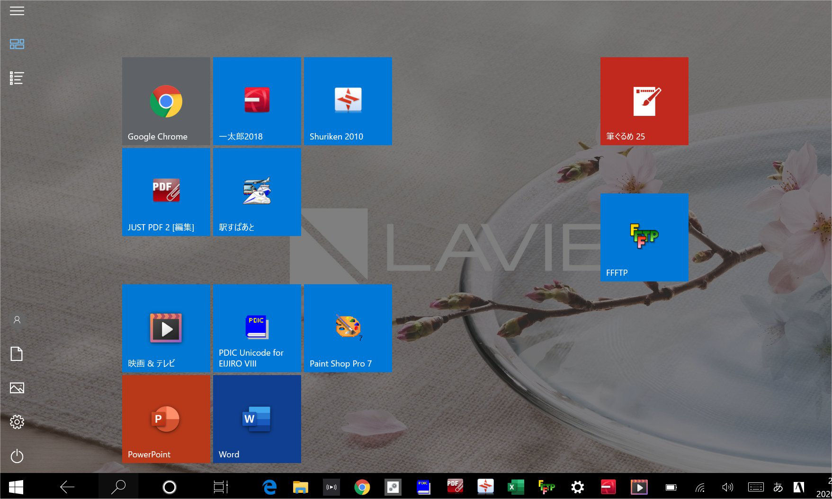
Task: Open taskbar Search magnifier
Action: [118, 487]
